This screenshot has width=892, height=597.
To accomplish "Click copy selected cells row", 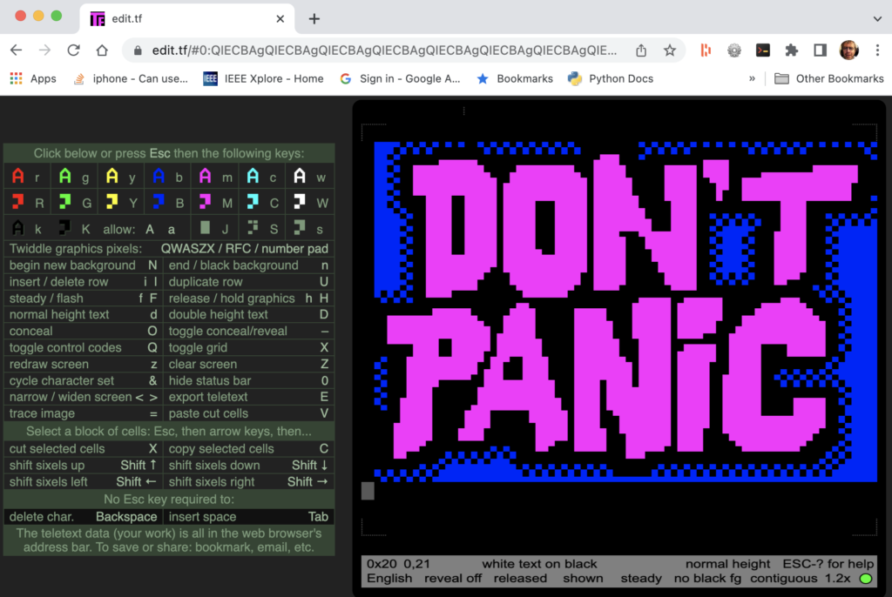I will pyautogui.click(x=248, y=448).
